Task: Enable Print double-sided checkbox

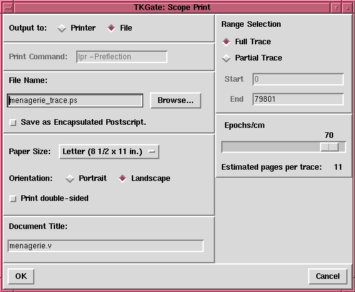Action: (13, 198)
